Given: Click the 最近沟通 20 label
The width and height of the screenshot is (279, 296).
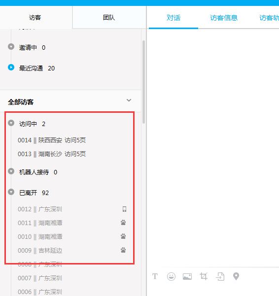Looking at the screenshot, I should click(x=37, y=68).
